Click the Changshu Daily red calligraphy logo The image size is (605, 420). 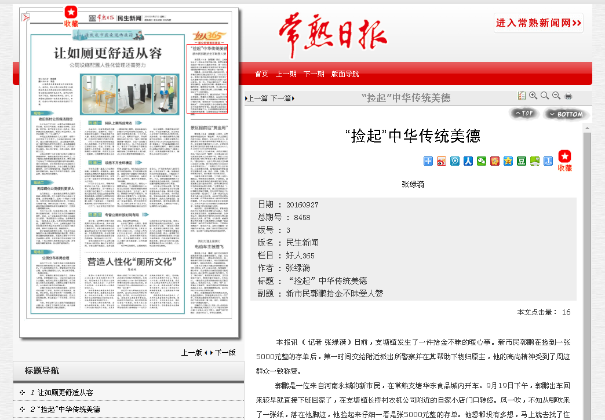(333, 35)
